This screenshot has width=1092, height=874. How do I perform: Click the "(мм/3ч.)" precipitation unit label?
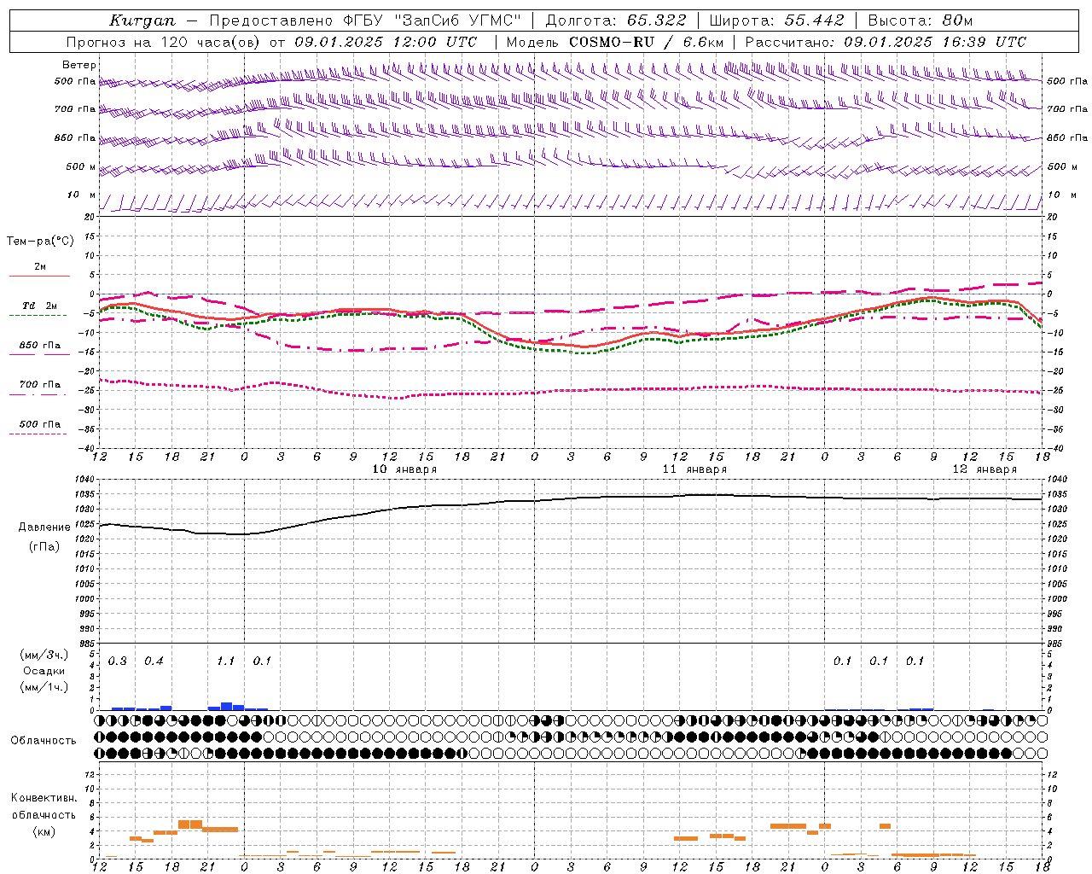click(44, 655)
